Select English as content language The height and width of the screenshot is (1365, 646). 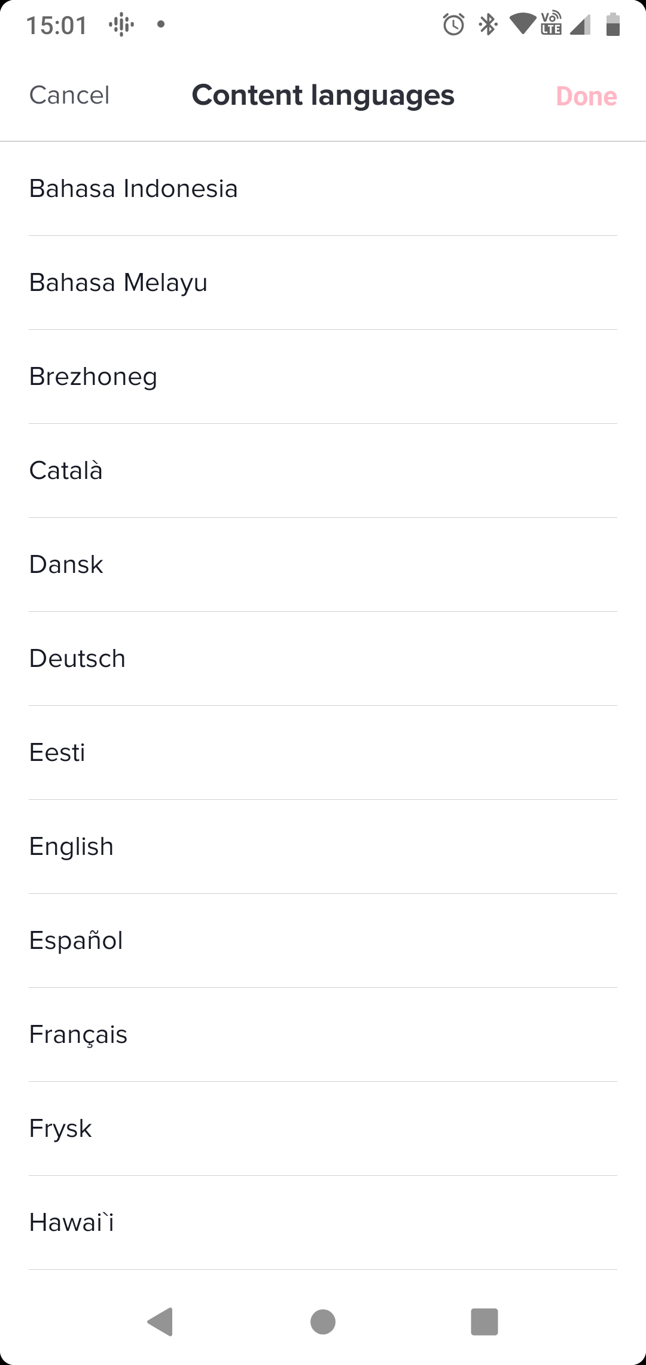coord(323,847)
